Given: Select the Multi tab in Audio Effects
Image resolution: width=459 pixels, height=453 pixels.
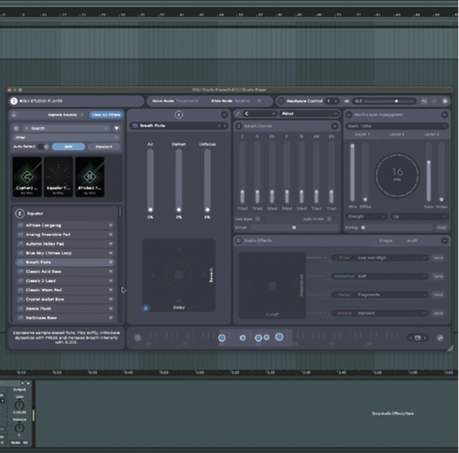Looking at the screenshot, I should point(413,241).
